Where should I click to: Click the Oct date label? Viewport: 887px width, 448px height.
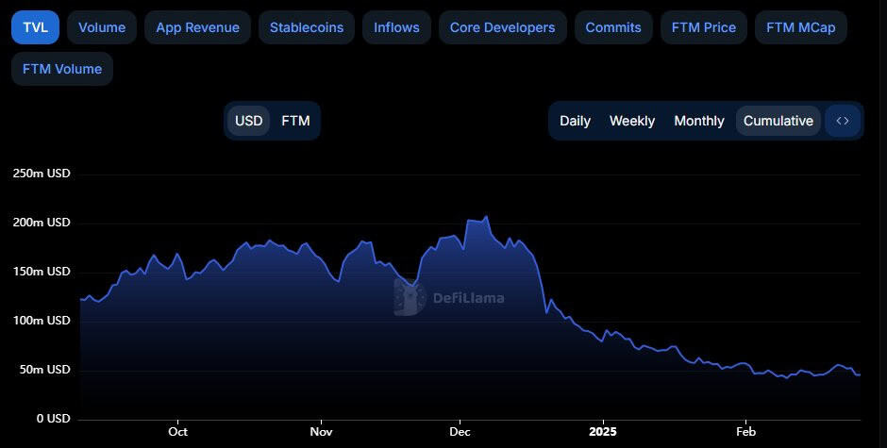[177, 432]
